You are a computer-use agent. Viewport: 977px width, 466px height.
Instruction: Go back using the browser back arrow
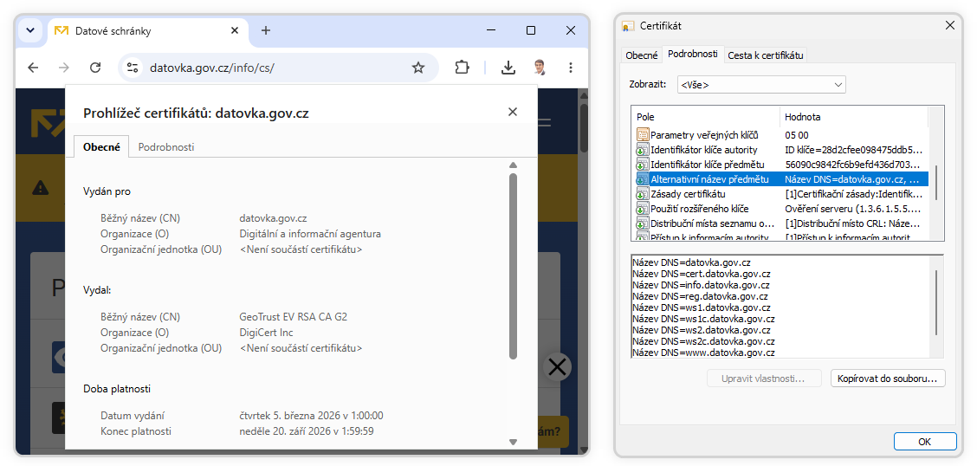33,68
